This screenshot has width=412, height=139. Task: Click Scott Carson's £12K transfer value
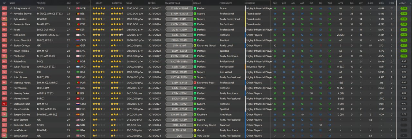[179, 136]
